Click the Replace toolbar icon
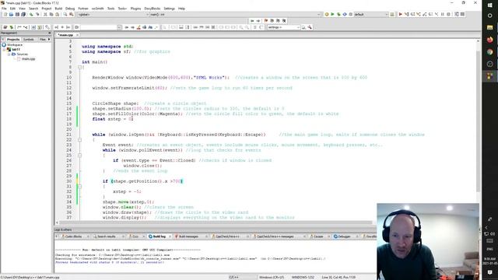This screenshot has height=280, width=498. 71,15
